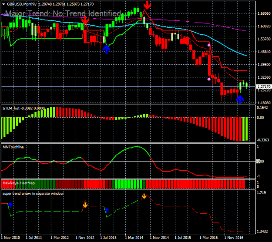Click the '1 Mar 2012' date on the time axis
The image size is (272, 242).
coord(60,238)
